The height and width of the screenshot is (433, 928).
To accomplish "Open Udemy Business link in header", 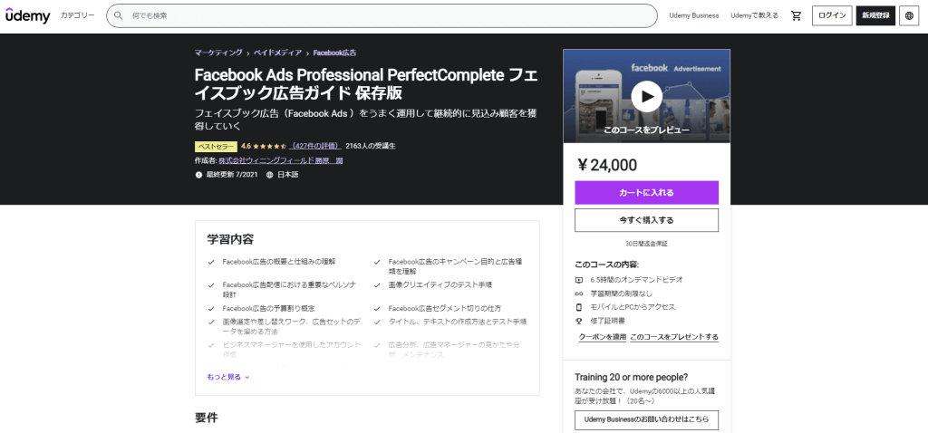I will click(694, 16).
